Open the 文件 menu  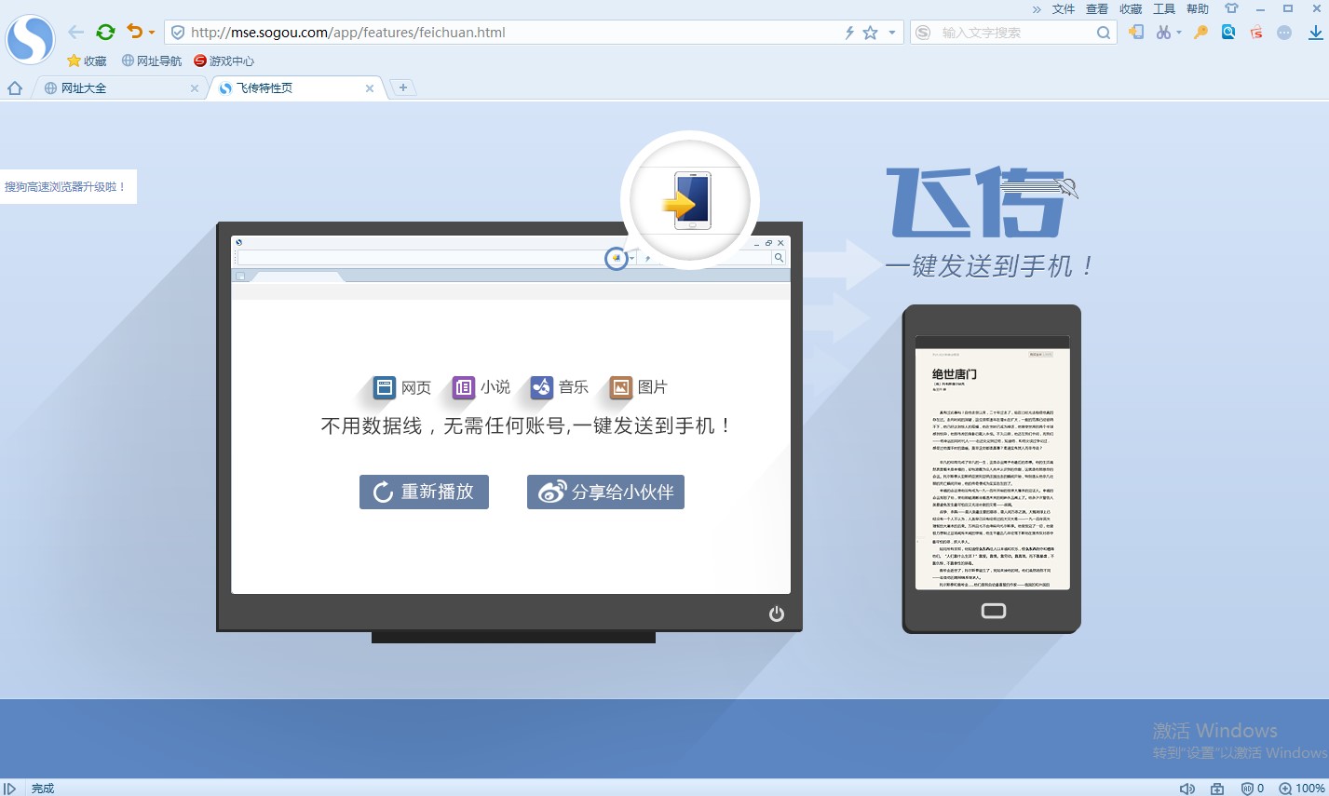coord(1064,9)
